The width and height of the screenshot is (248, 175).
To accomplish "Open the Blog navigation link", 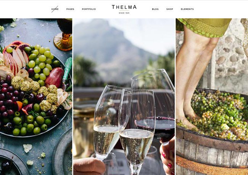I will click(x=155, y=9).
